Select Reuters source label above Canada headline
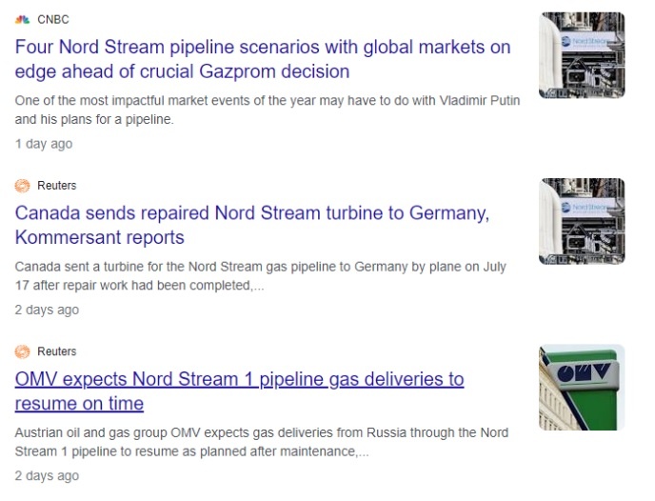This screenshot has width=655, height=501. click(x=57, y=186)
